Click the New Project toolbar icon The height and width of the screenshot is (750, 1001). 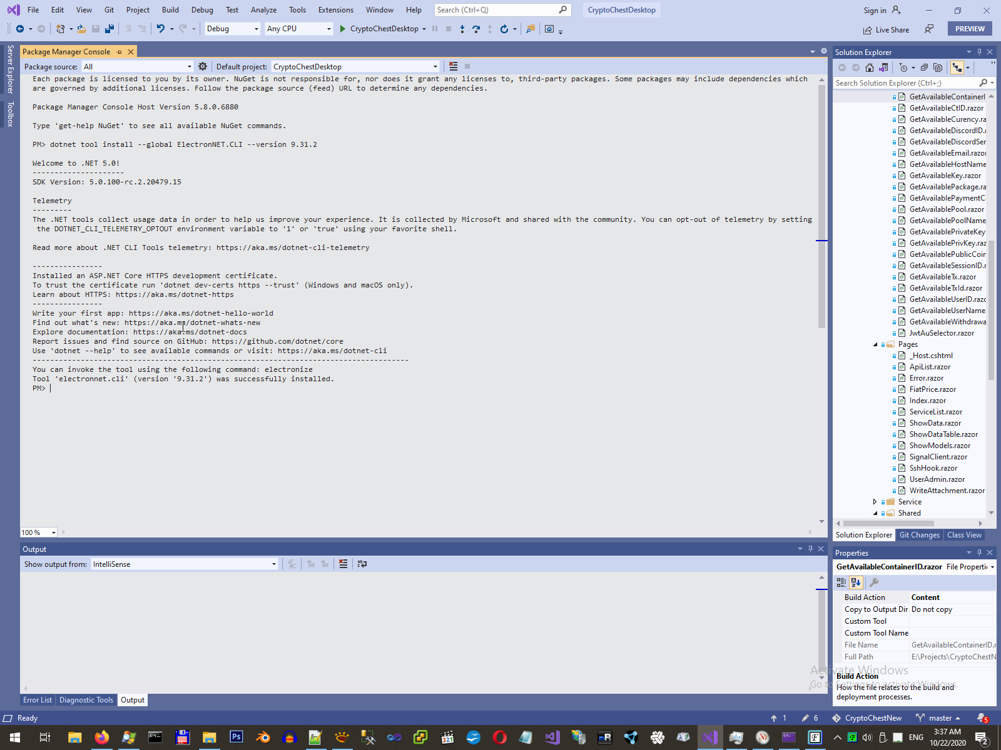click(60, 29)
